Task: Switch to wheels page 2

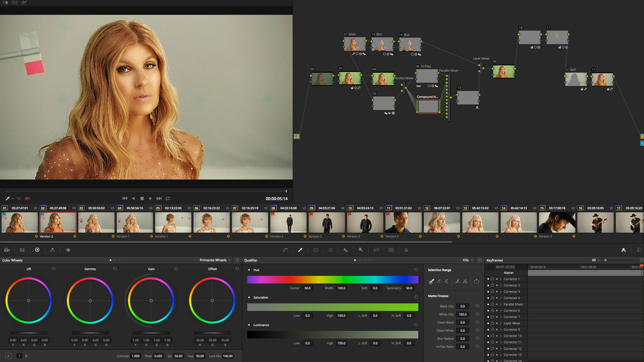Action: 26,356
